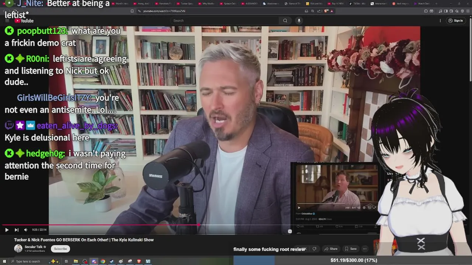Skip to the next video
The width and height of the screenshot is (472, 265).
point(16,230)
